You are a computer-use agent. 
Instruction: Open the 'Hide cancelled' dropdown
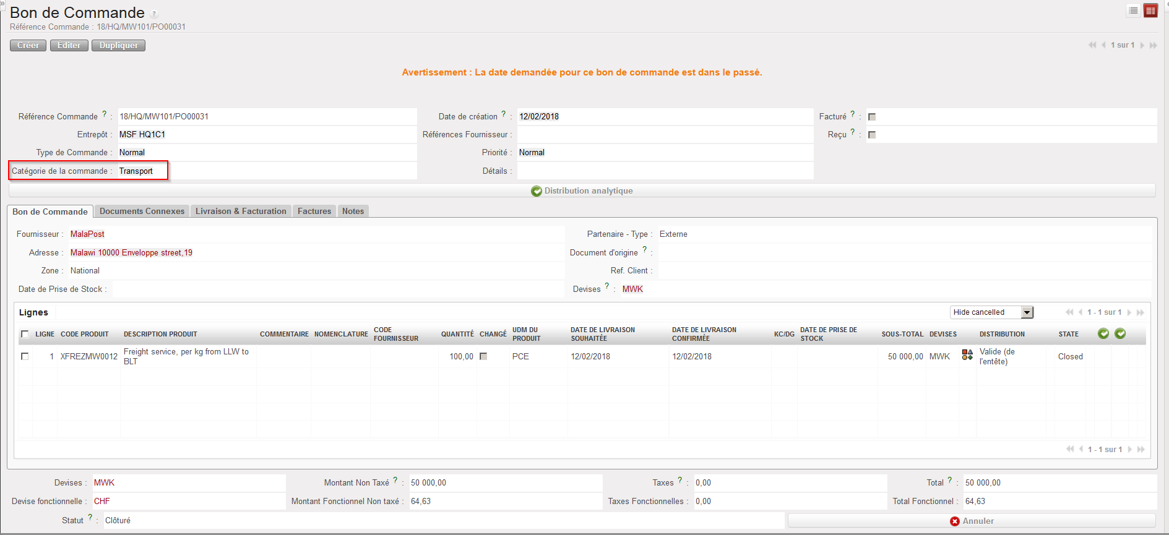1027,312
